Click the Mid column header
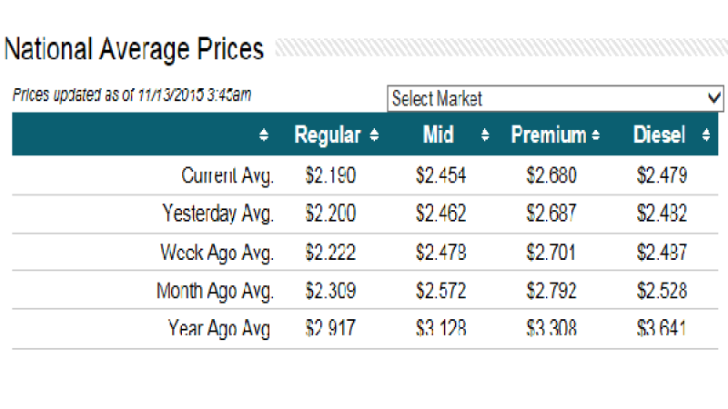Image resolution: width=728 pixels, height=409 pixels. [439, 135]
